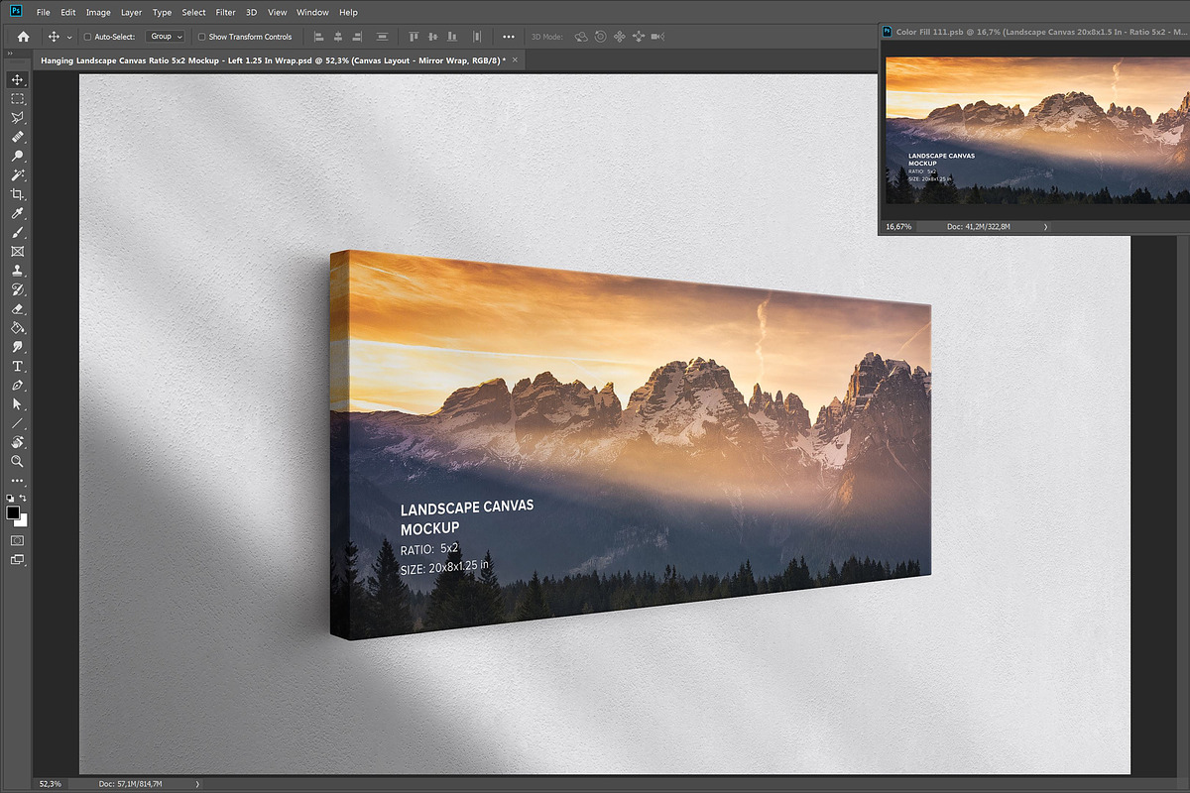Image resolution: width=1190 pixels, height=793 pixels.
Task: Open the status bar arrow of the main document
Action: pyautogui.click(x=197, y=784)
